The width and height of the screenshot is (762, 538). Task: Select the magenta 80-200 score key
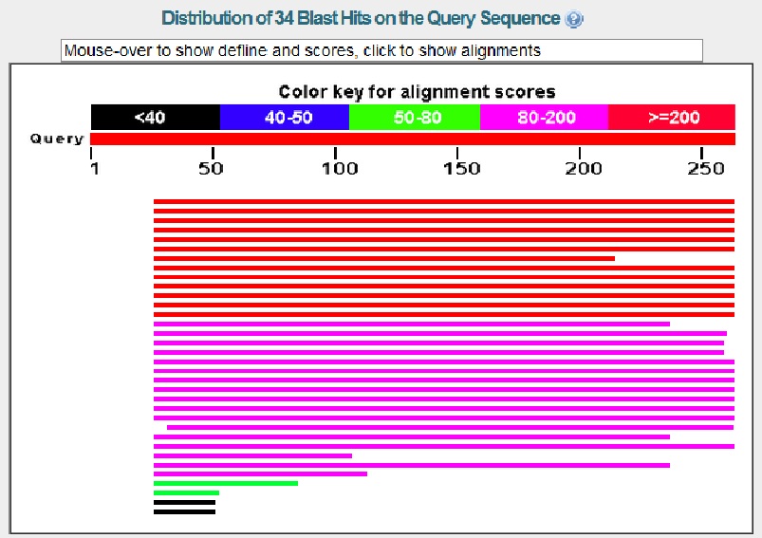point(543,118)
